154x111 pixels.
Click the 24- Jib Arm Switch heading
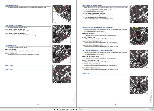[x=11, y=46]
